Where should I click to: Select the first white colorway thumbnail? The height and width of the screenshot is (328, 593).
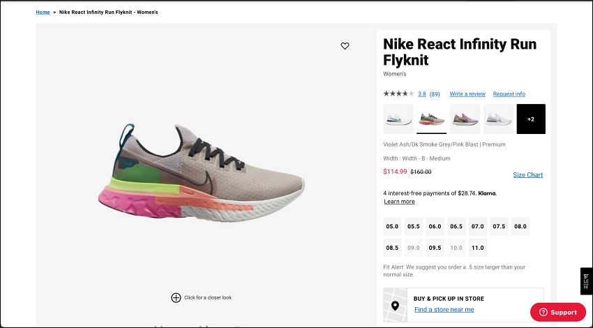pos(398,119)
